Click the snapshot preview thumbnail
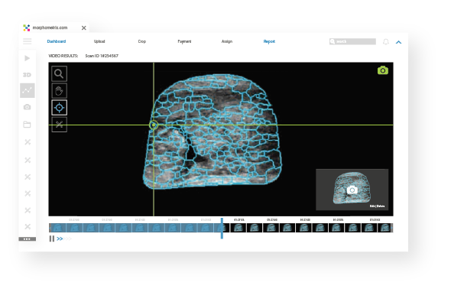 pyautogui.click(x=352, y=190)
